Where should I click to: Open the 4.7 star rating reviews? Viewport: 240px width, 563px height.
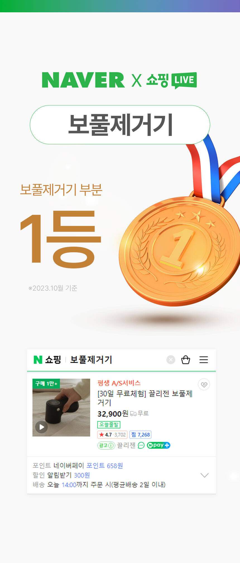pyautogui.click(x=112, y=435)
